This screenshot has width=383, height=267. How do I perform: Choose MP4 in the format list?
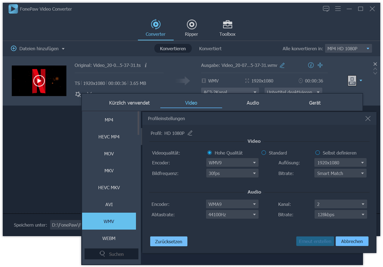click(109, 120)
